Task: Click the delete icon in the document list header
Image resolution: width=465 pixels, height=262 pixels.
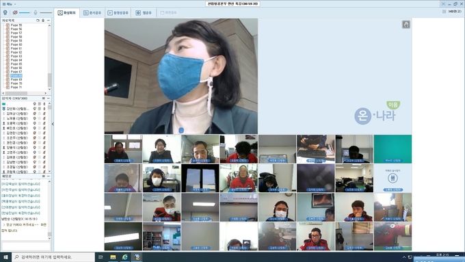Action: point(43,21)
